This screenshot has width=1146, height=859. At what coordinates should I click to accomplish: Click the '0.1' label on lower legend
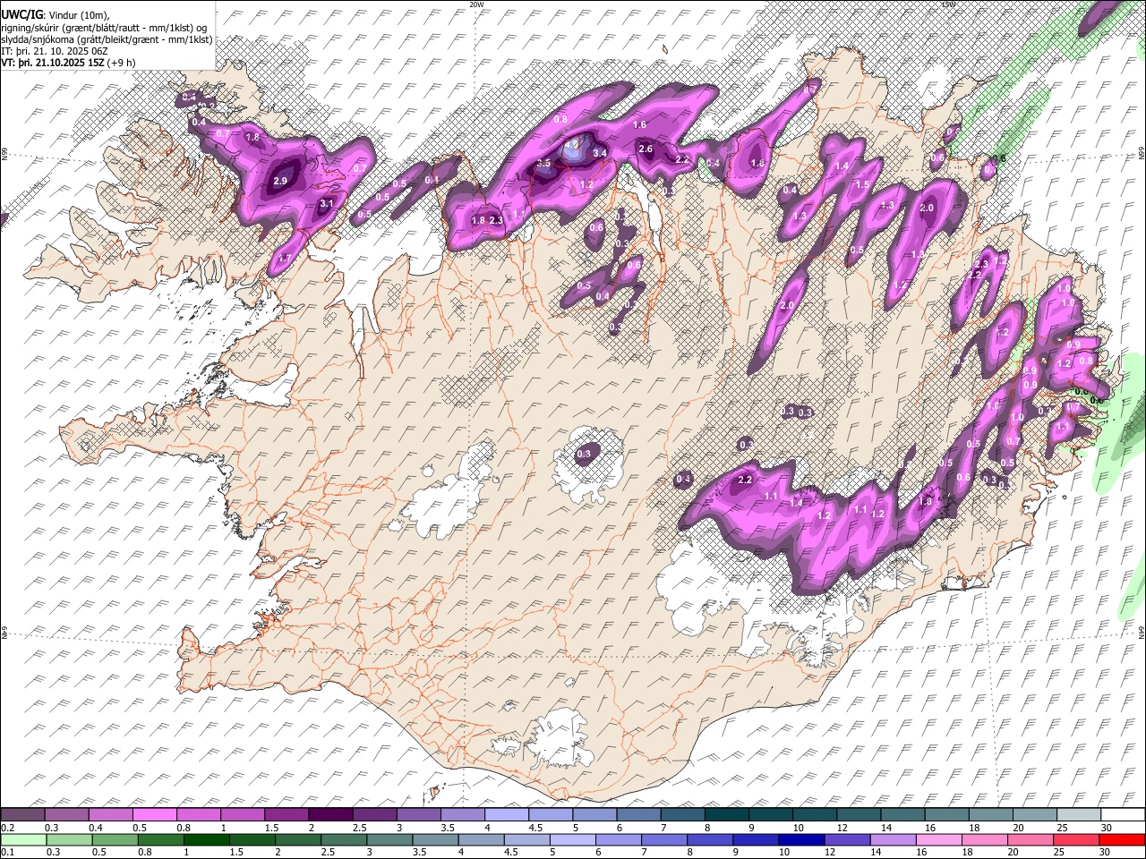7,853
